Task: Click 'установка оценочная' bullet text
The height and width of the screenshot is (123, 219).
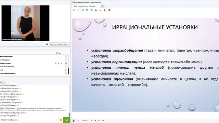Action: click(112, 79)
